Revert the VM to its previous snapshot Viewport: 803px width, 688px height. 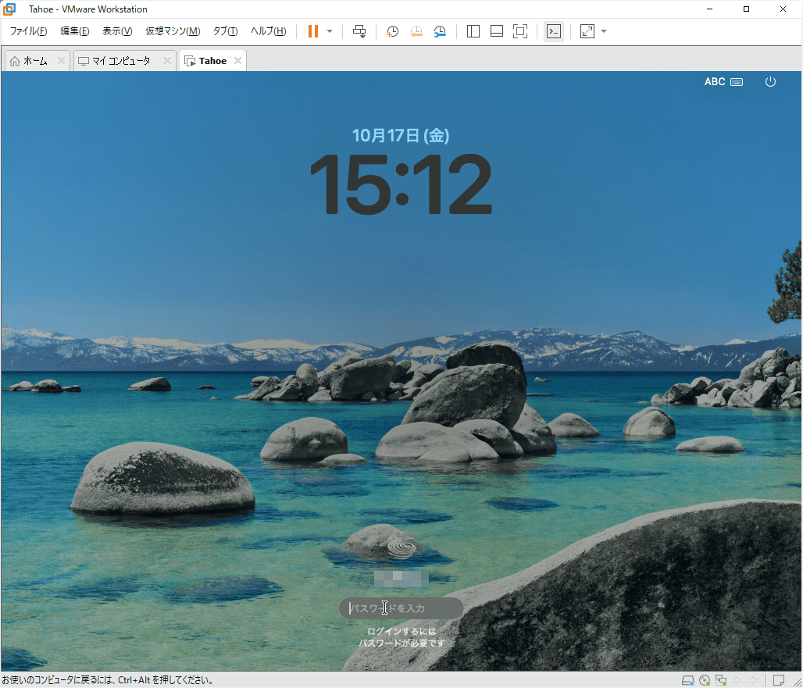(x=416, y=31)
